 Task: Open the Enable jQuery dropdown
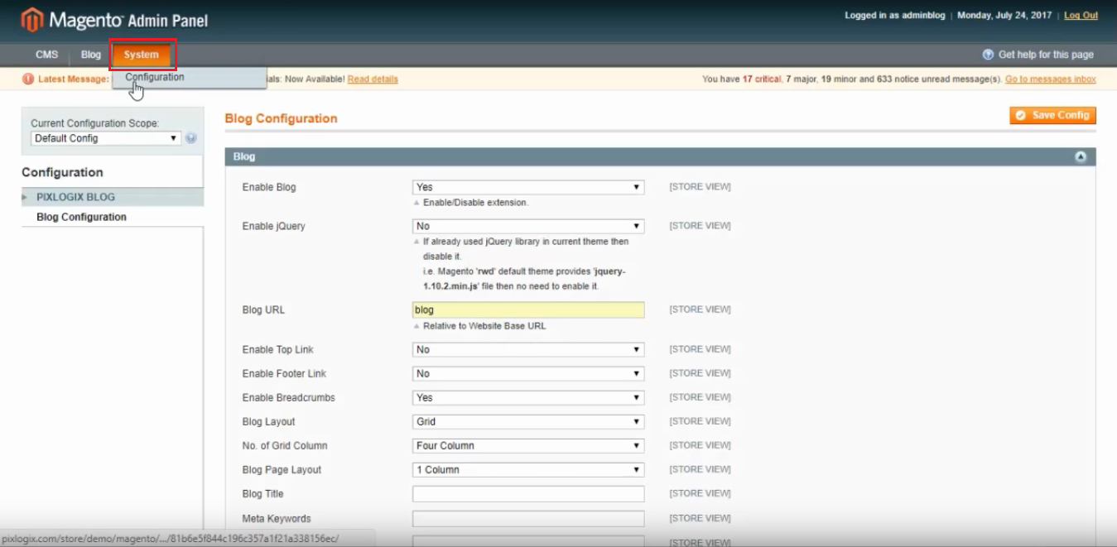click(527, 226)
